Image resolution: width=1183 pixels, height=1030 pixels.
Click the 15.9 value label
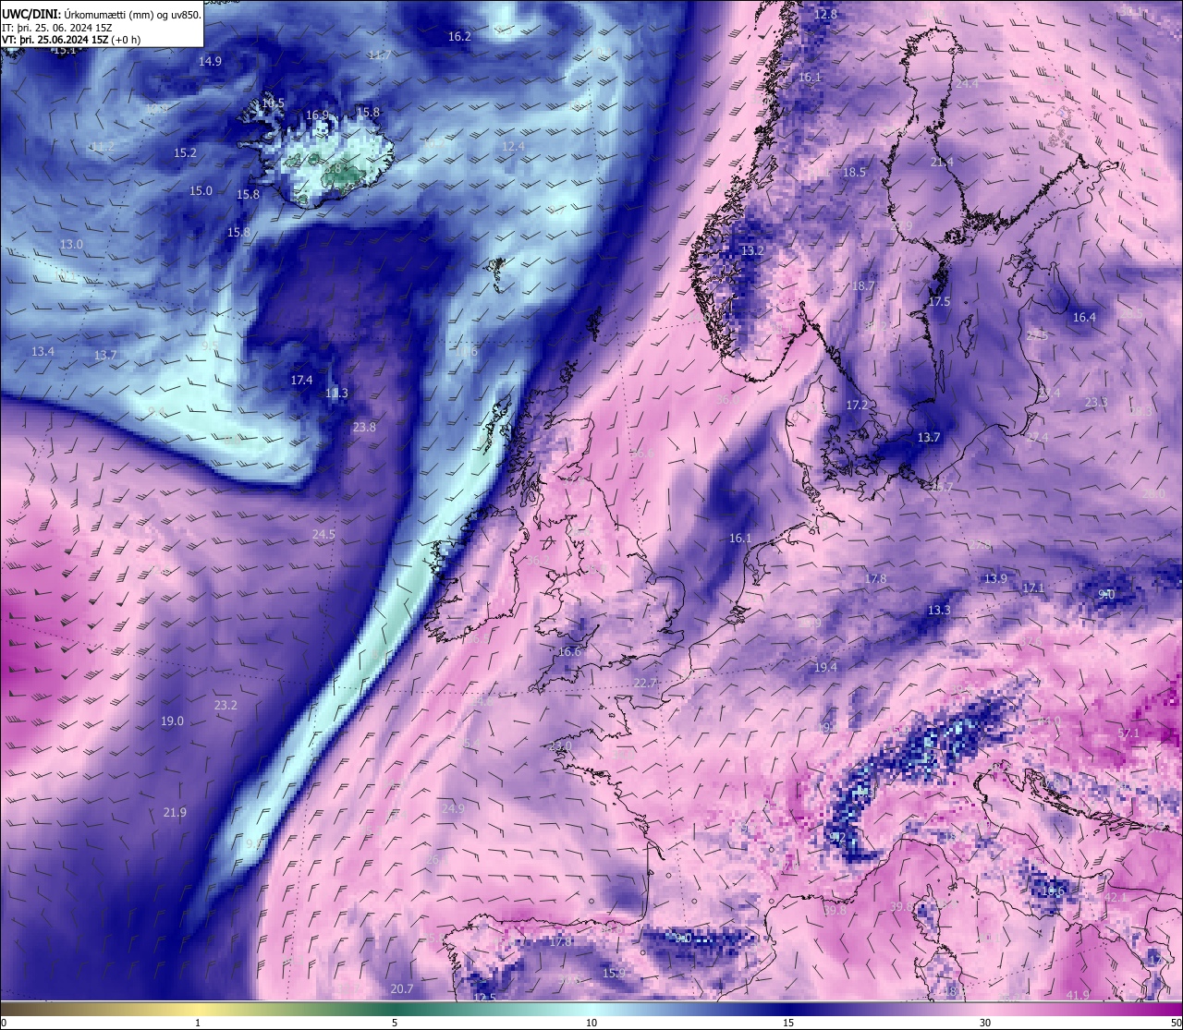click(614, 974)
